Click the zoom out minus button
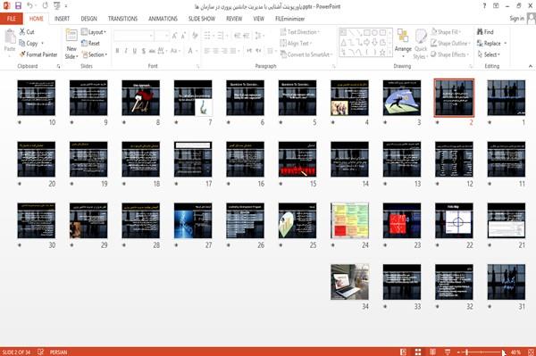Image resolution: width=536 pixels, height=356 pixels. (458, 352)
